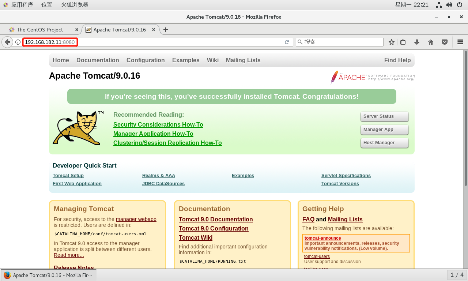Click the Pocket save icon
Viewport: 468px width, 281px height.
[445, 42]
